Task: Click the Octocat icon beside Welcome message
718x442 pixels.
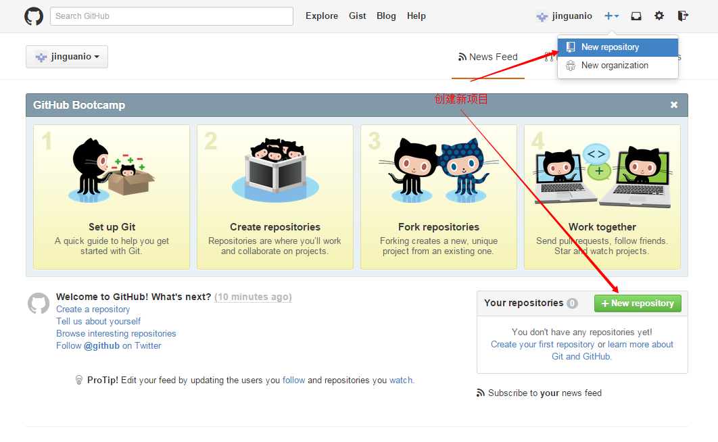Action: [x=39, y=303]
